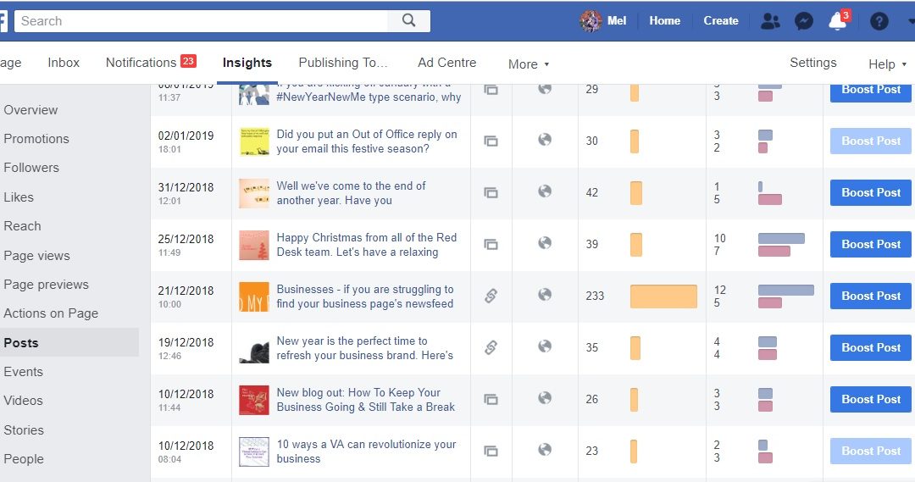This screenshot has height=482, width=915.
Task: Click photo type icon for 31/12/2018 post
Action: pyautogui.click(x=491, y=192)
